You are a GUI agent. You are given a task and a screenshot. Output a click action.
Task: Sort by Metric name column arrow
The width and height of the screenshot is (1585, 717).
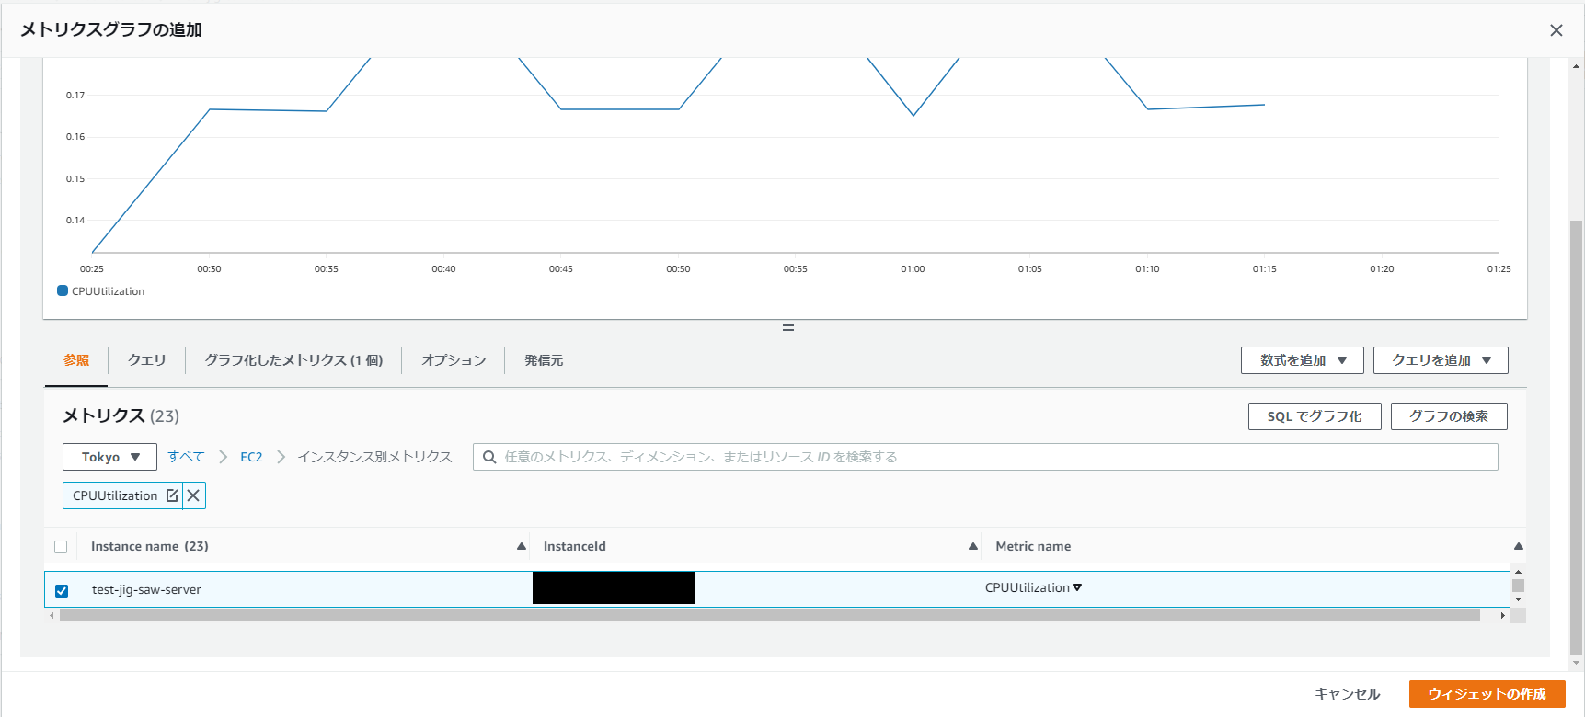(1518, 546)
